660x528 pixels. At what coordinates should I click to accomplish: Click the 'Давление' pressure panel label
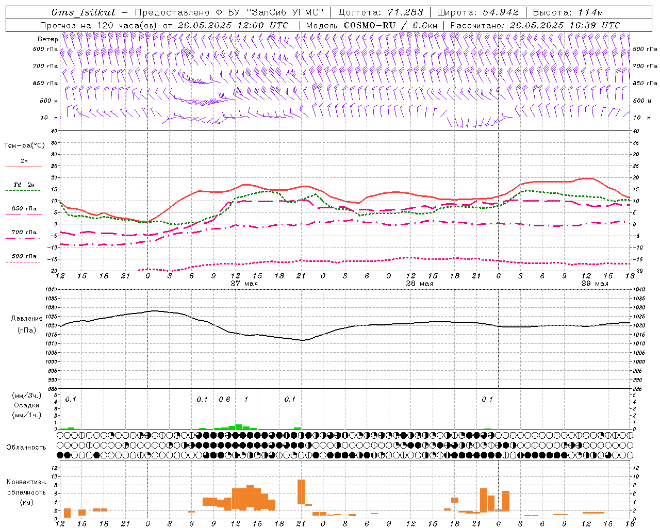click(x=27, y=319)
